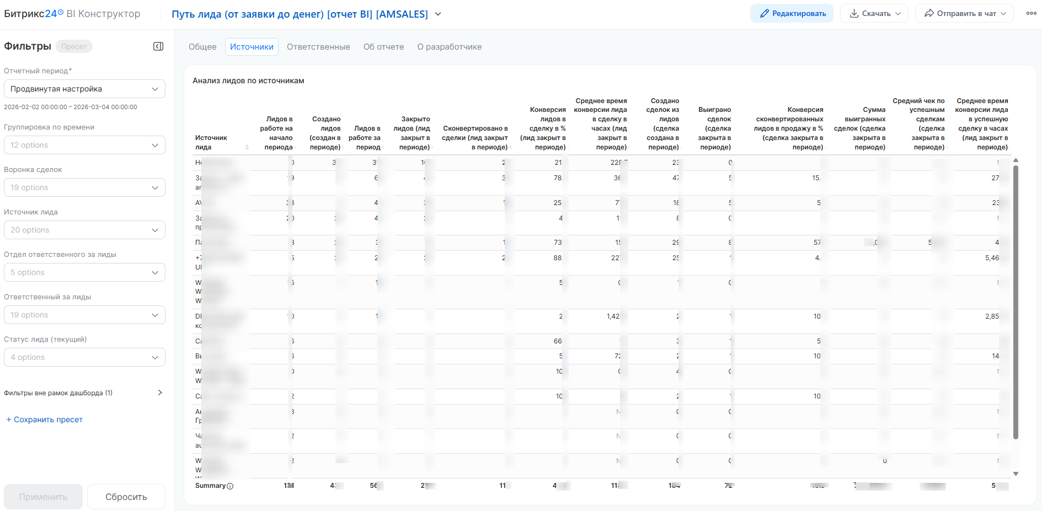Screen dimensions: 1042x511
Task: Click the download icon on Скачать
Action: click(x=854, y=13)
